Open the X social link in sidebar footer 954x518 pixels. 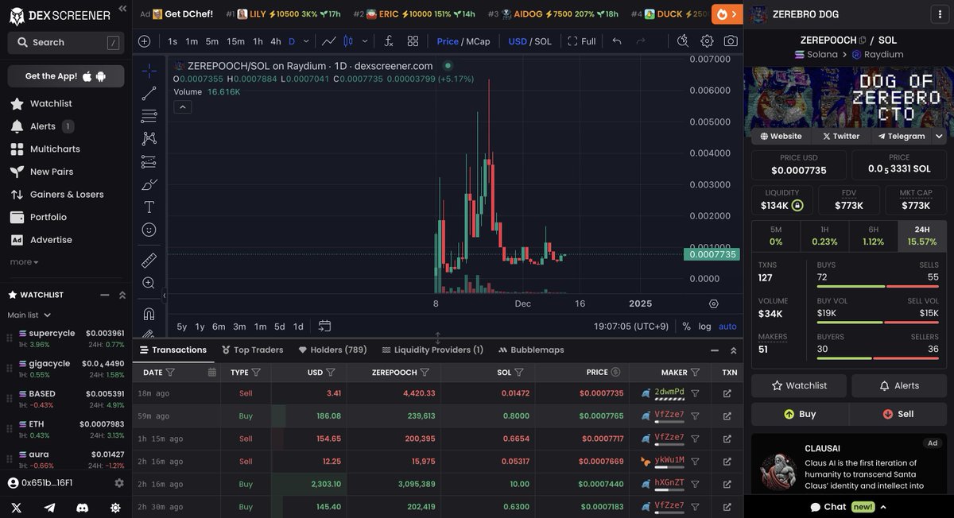click(x=17, y=508)
